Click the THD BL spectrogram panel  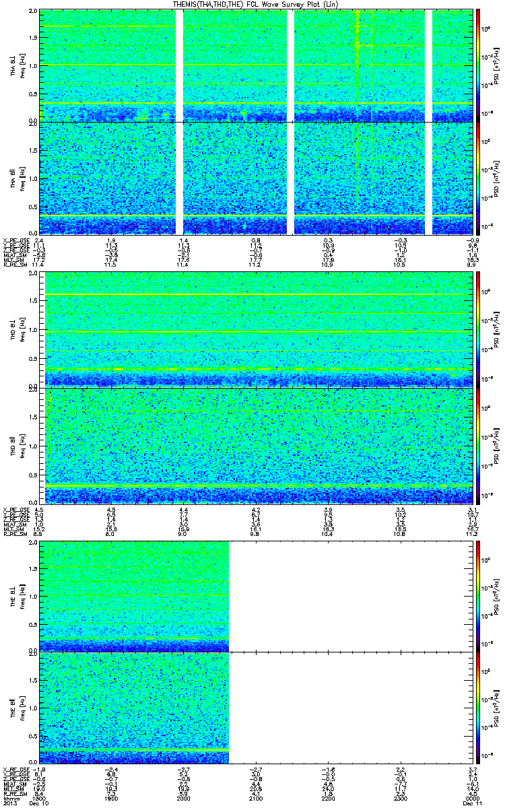coord(256,329)
